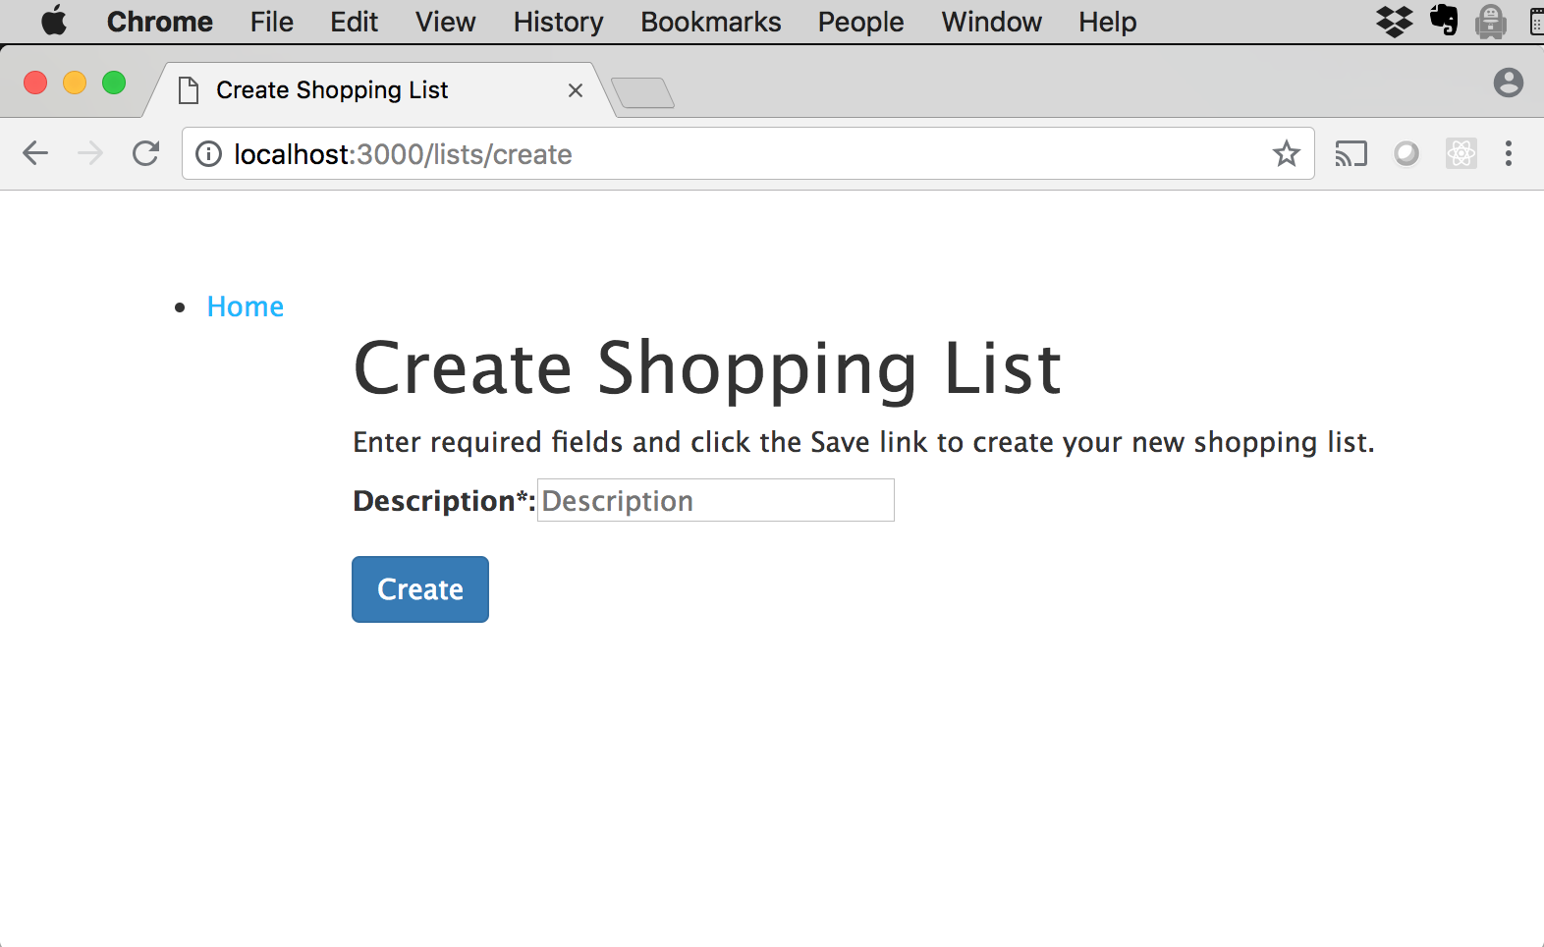The width and height of the screenshot is (1544, 947).
Task: Open the Apple menu
Action: (54, 21)
